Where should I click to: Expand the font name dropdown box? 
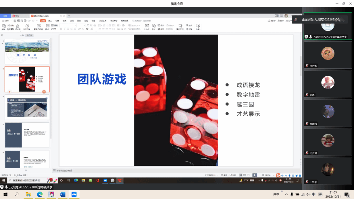[68, 25]
